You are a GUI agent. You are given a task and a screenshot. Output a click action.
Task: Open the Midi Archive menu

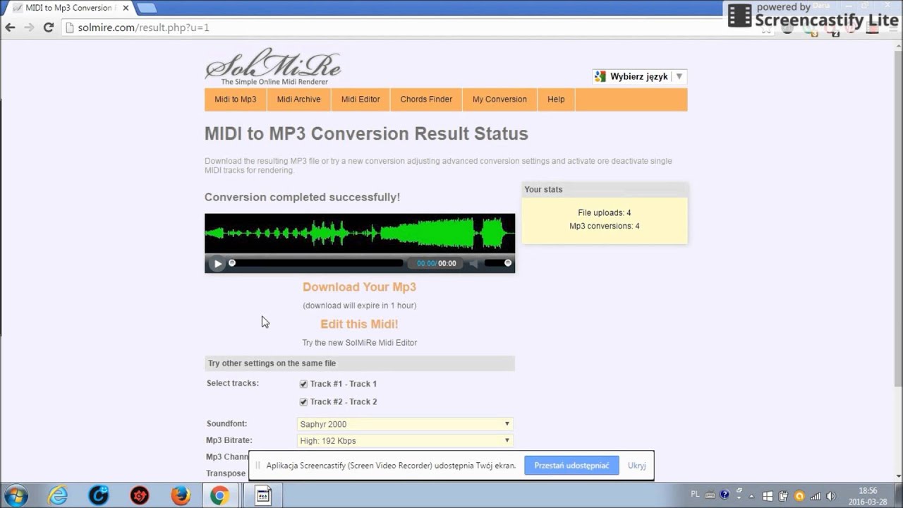(x=298, y=99)
